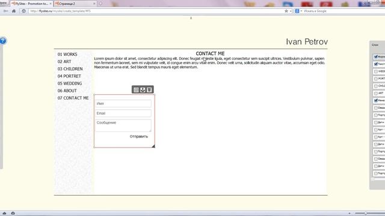
Task: Click the Отправить submit button
Action: [139, 136]
